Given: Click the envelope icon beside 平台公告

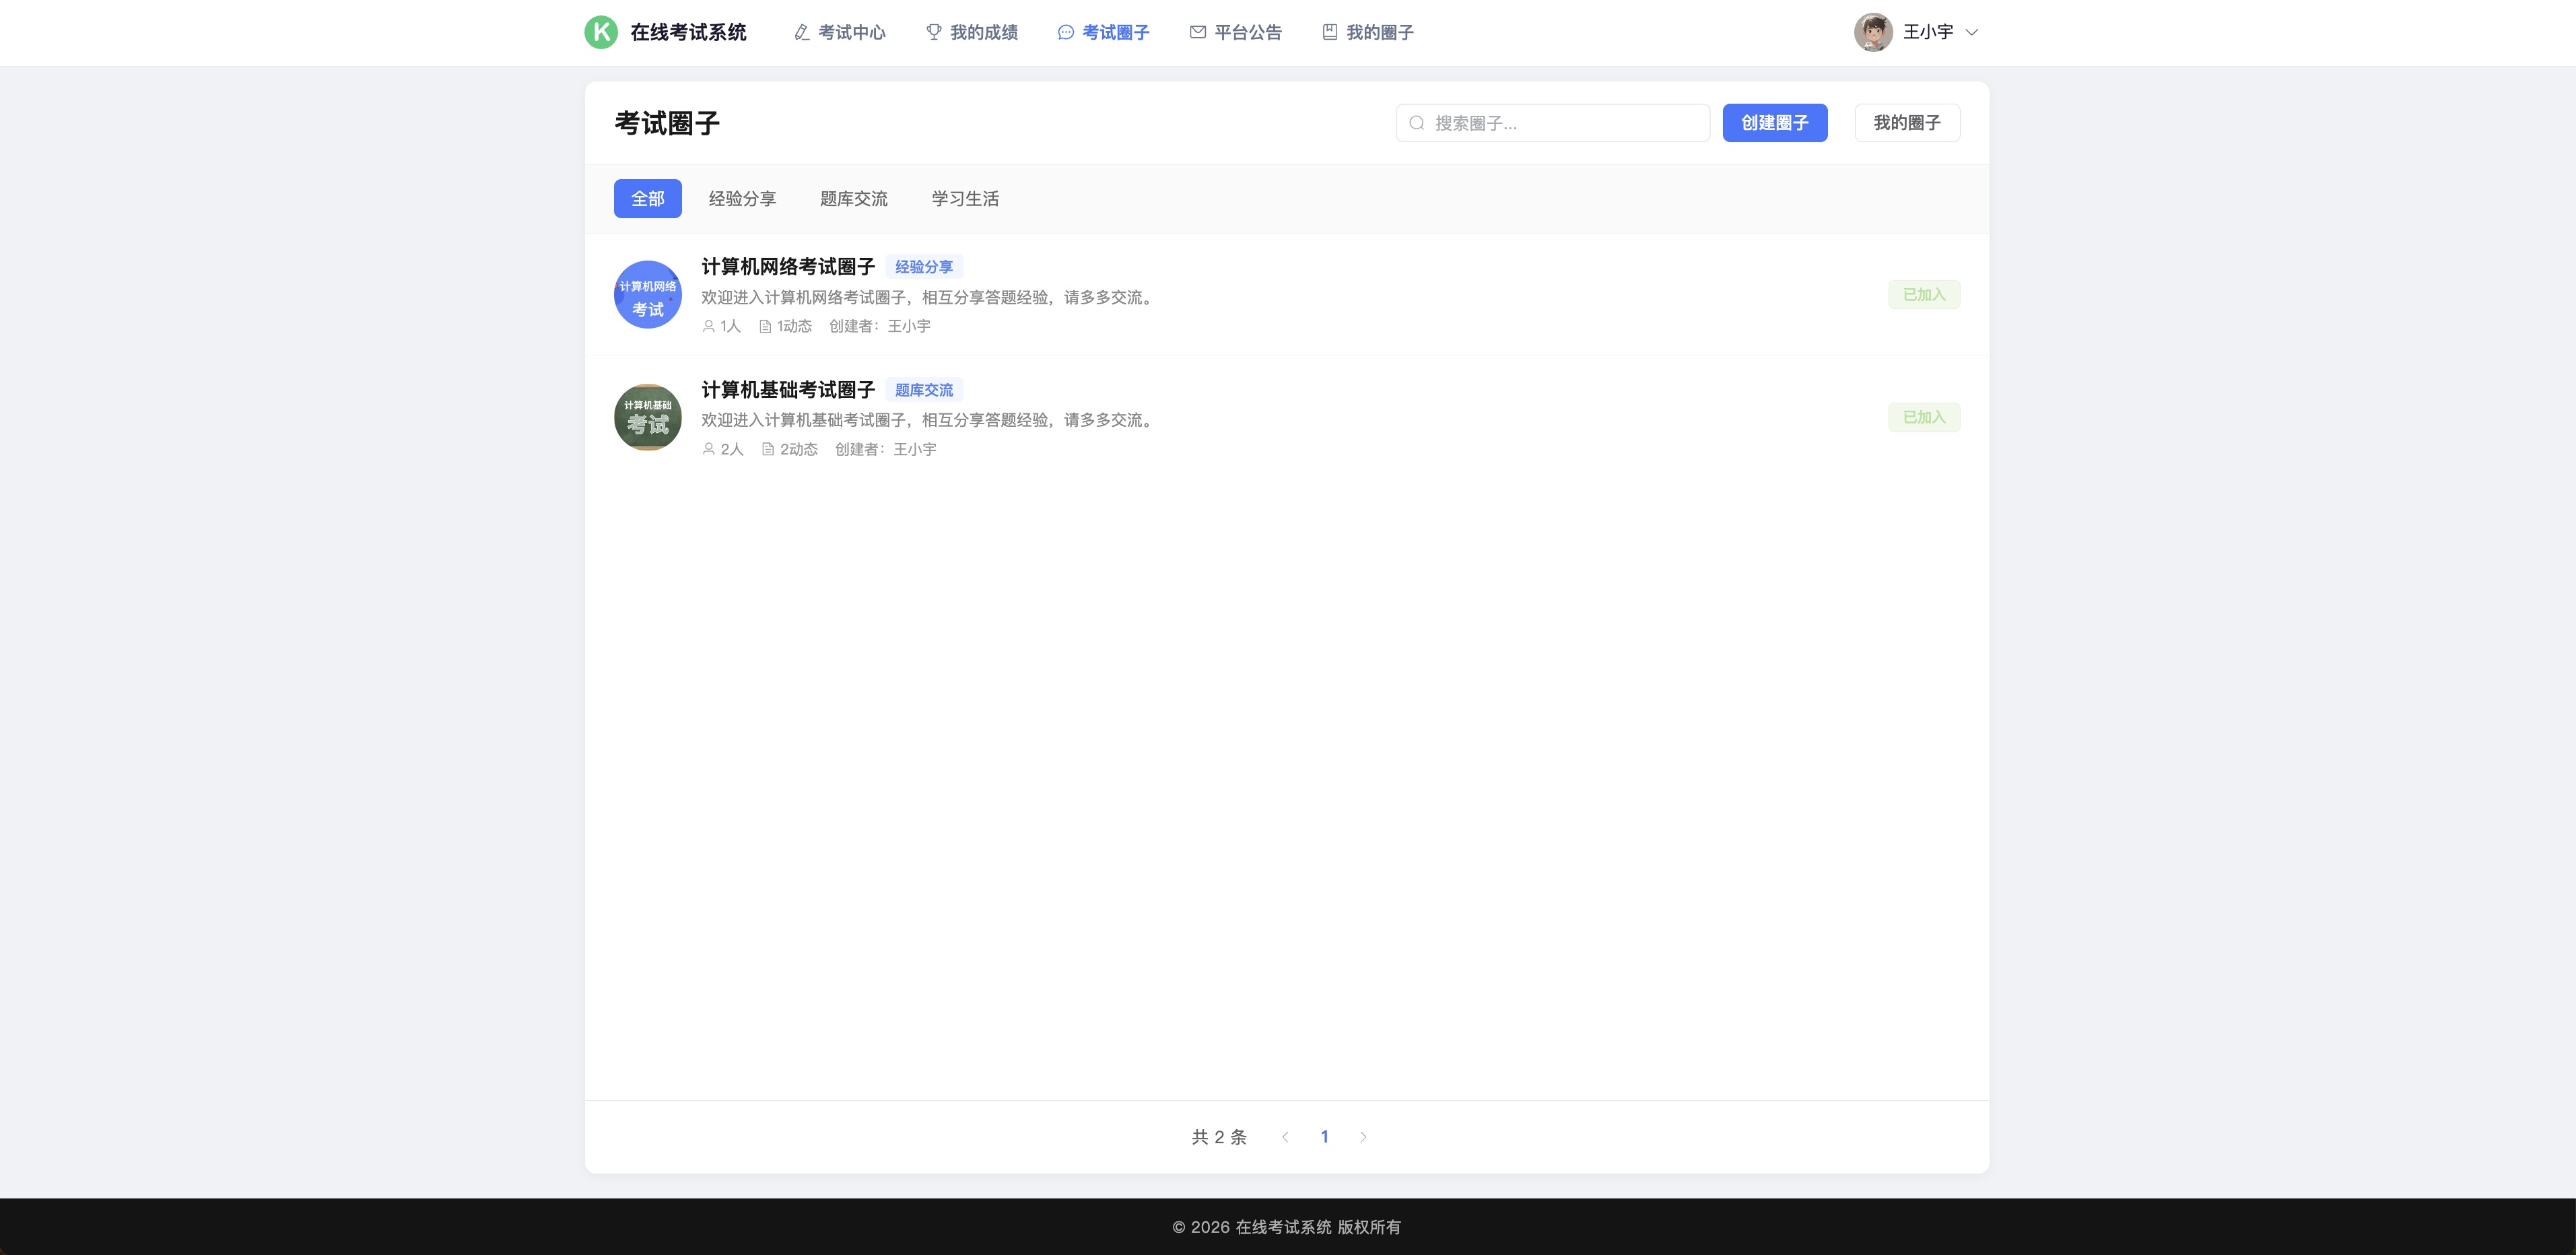Looking at the screenshot, I should point(1198,32).
